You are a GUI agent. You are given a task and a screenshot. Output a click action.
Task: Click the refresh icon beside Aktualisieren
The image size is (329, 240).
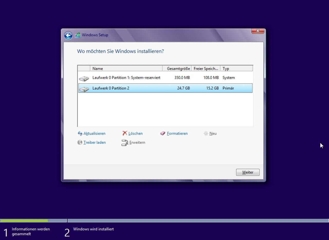pos(80,133)
